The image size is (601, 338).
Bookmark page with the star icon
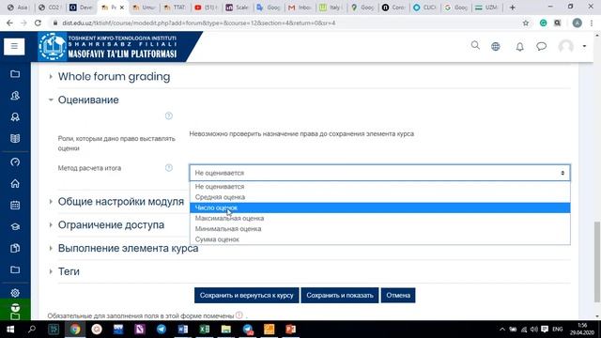(526, 23)
